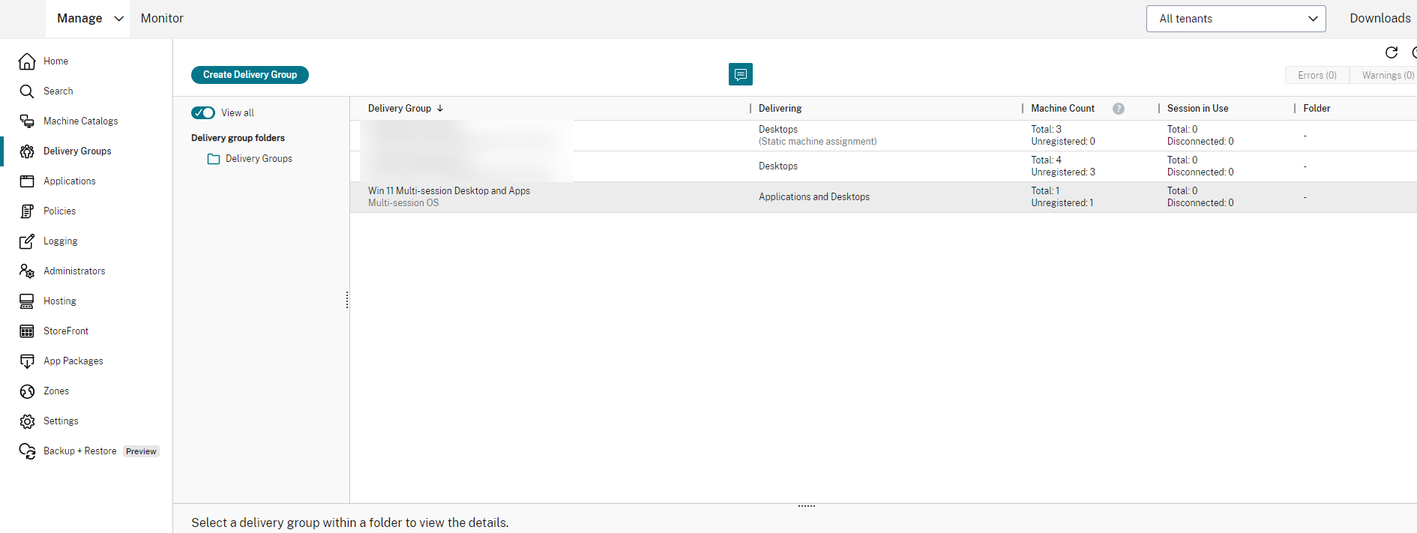Open the Policies icon in the sidebar
Viewport: 1417px width, 533px height.
tap(27, 211)
